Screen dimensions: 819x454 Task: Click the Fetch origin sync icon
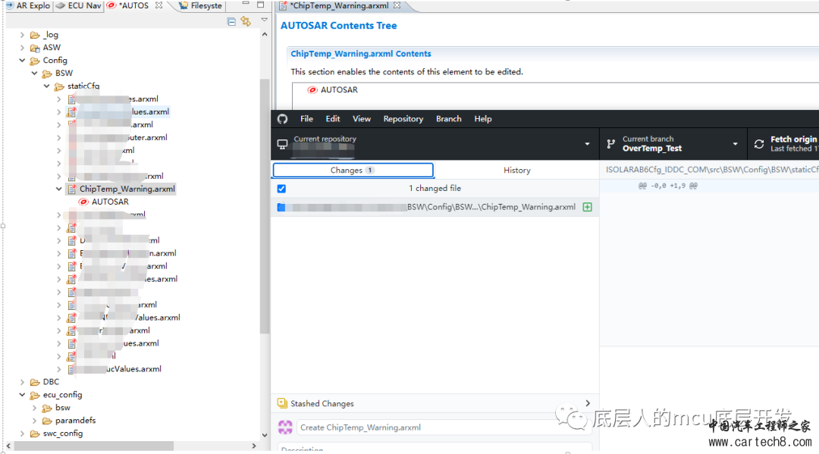pyautogui.click(x=759, y=144)
